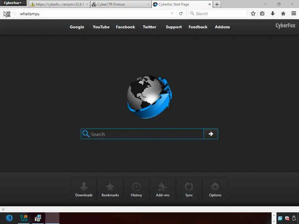This screenshot has height=224, width=299.
Task: Open a new tab with plus button
Action: tap(217, 4)
